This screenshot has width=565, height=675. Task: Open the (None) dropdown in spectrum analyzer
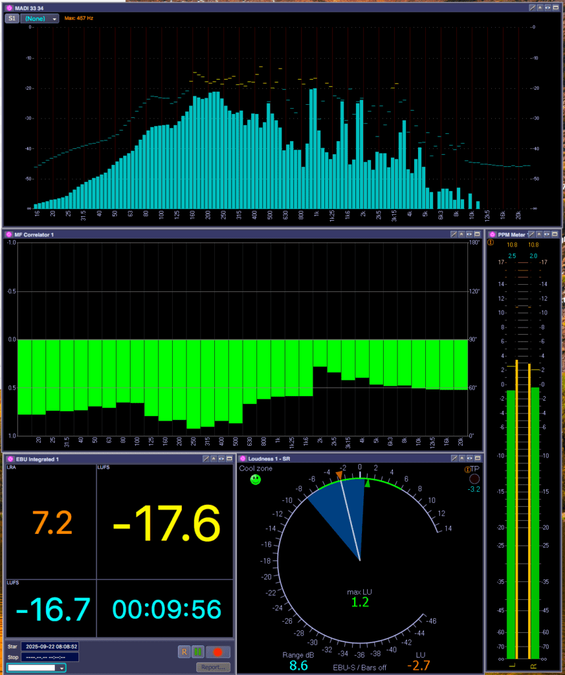(x=40, y=18)
